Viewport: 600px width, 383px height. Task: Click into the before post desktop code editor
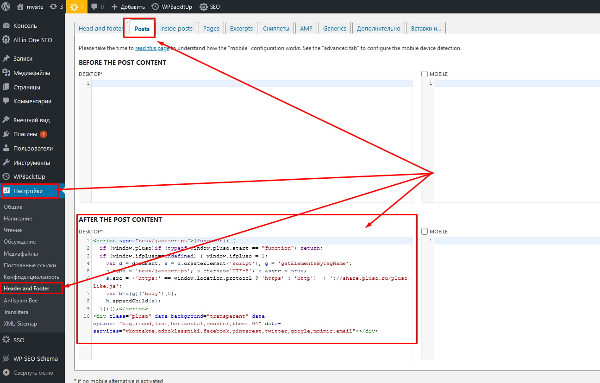coord(251,139)
